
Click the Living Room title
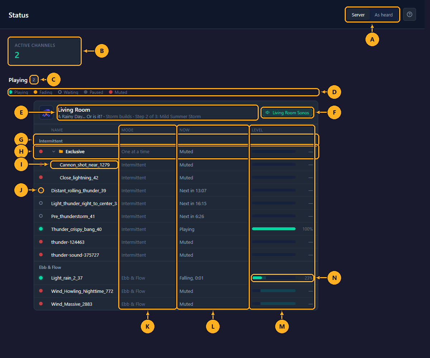tap(74, 110)
